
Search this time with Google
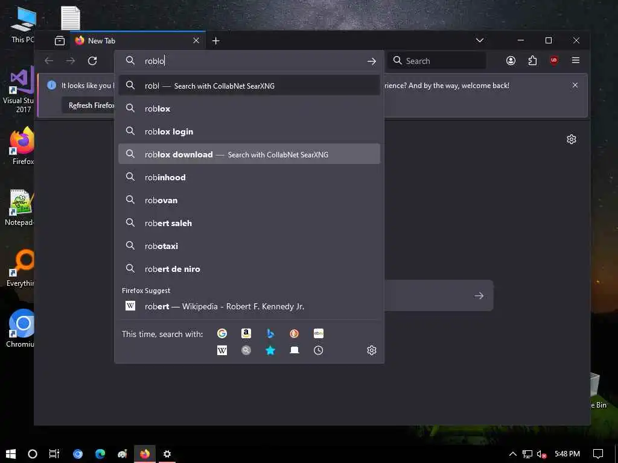[x=222, y=333]
